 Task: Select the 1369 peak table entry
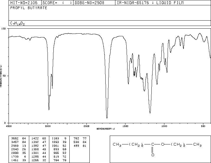click(x=39, y=149)
